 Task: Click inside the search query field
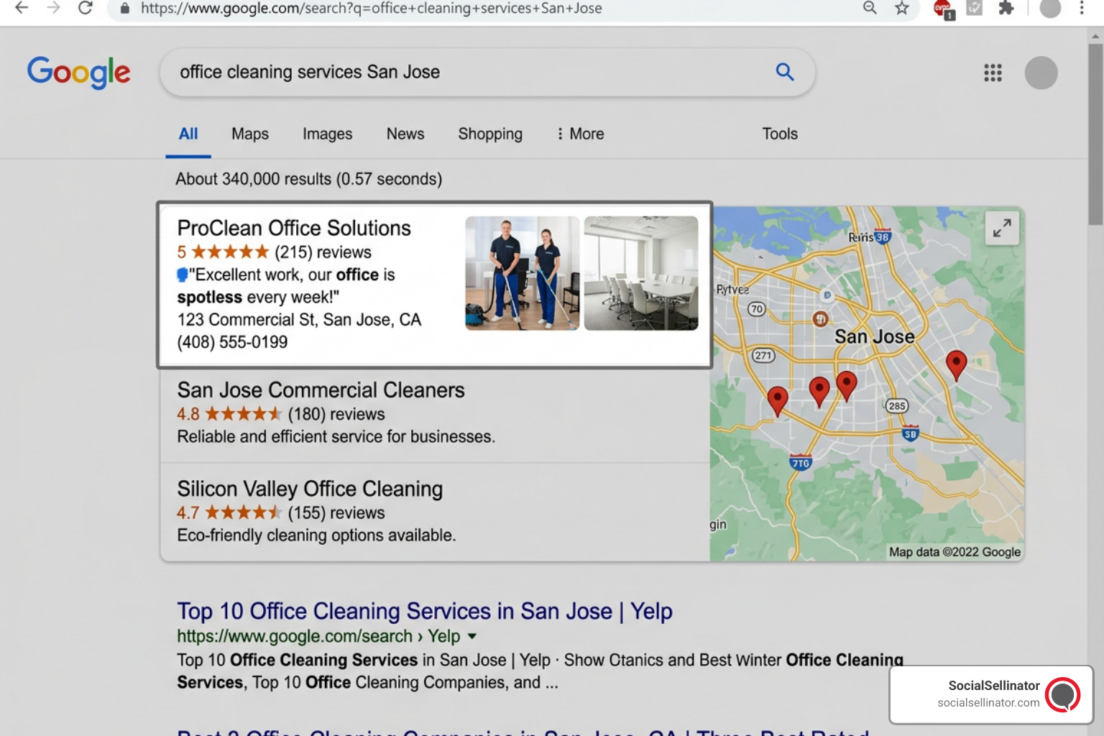coord(431,72)
